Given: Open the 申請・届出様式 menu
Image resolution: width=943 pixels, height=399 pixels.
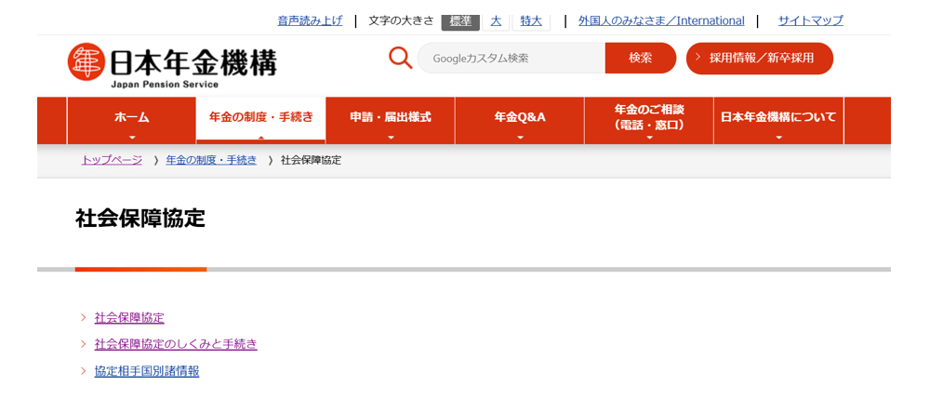Looking at the screenshot, I should click(x=391, y=120).
